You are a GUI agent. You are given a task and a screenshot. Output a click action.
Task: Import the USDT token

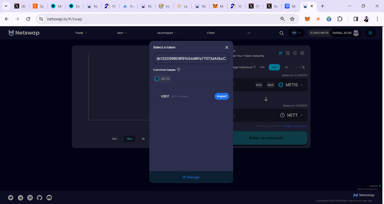(222, 96)
